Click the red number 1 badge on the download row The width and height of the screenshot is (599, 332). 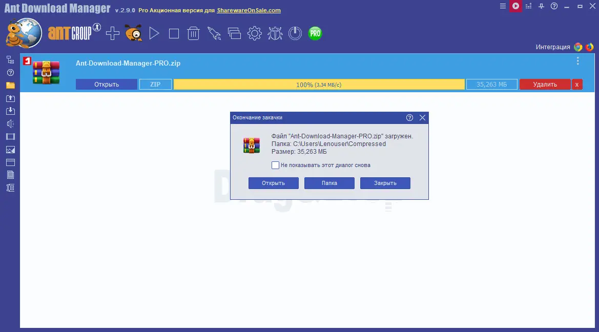27,61
